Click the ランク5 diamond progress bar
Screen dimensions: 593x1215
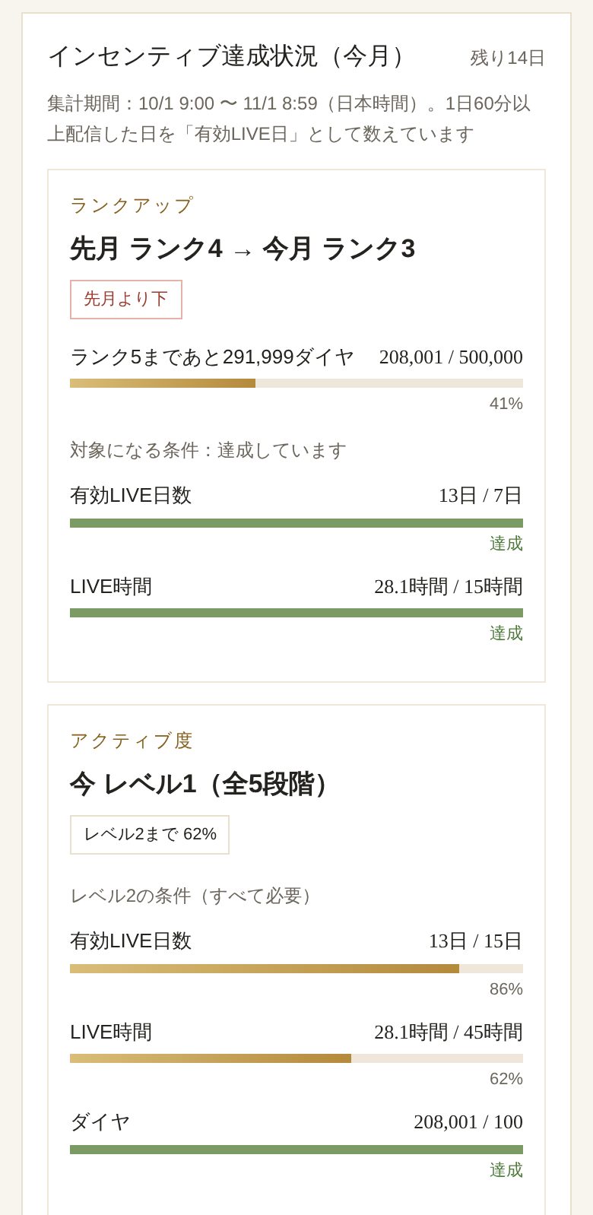pyautogui.click(x=296, y=383)
